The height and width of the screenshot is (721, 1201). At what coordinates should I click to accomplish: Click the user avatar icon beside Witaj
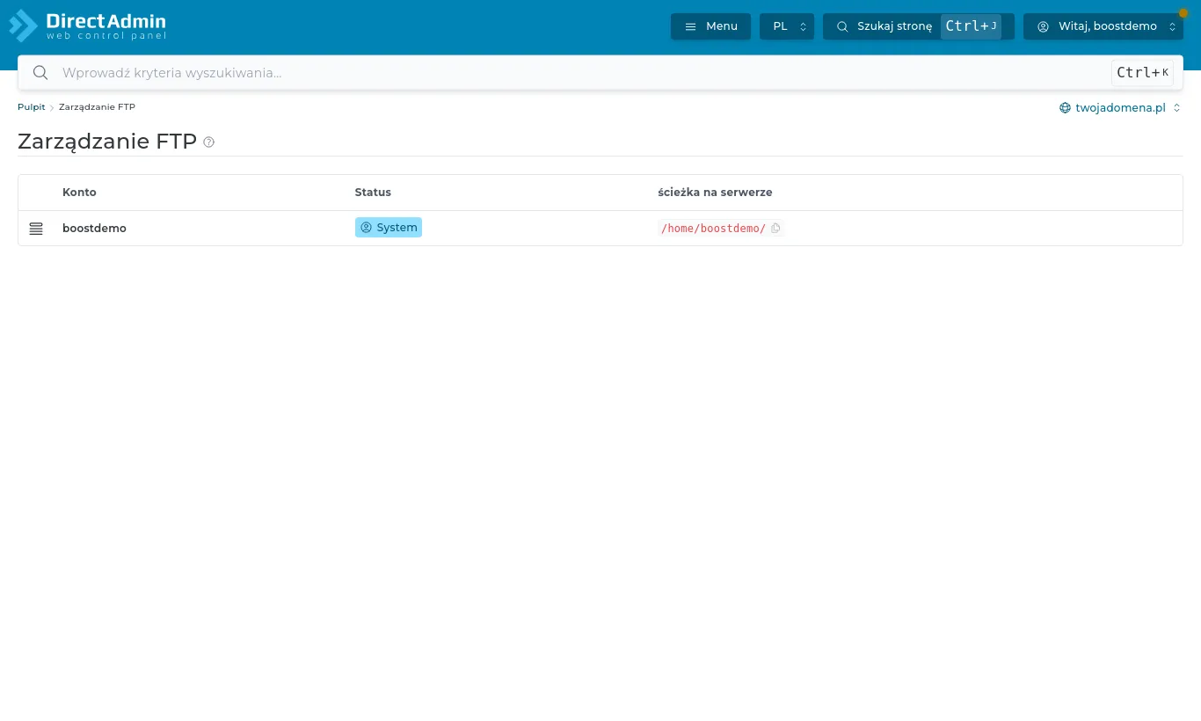coord(1043,26)
